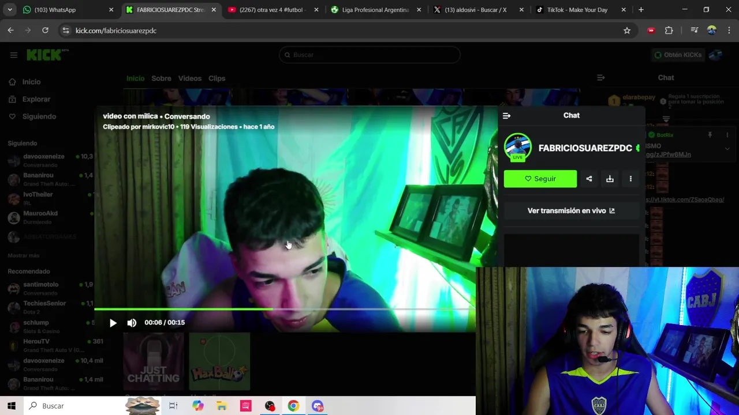This screenshot has width=739, height=415.
Task: Open the HaxBall category thumbnail
Action: click(x=219, y=361)
